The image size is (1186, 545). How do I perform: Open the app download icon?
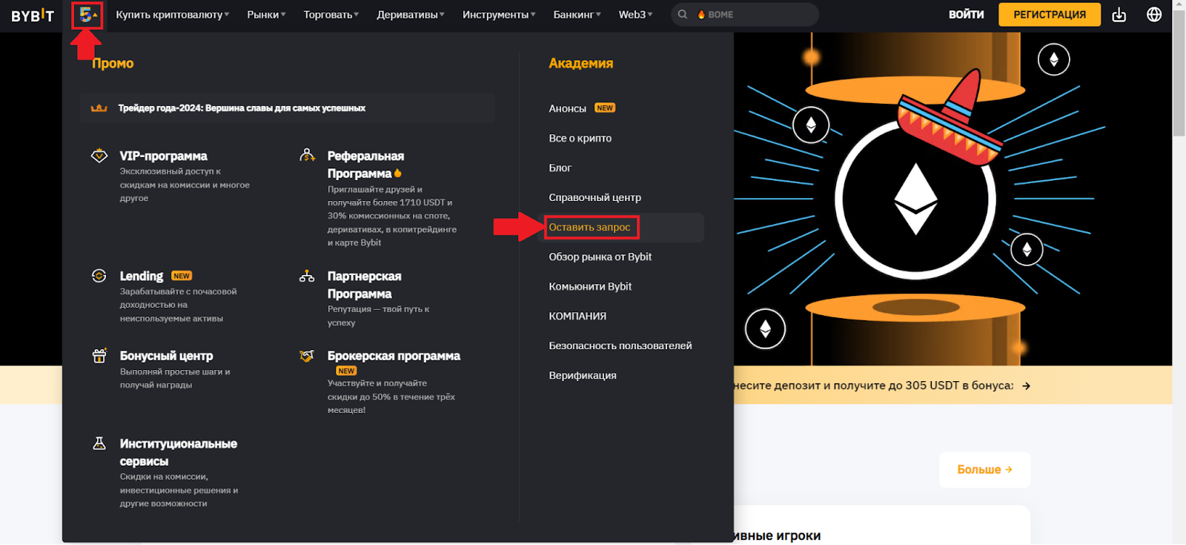pos(1119,15)
